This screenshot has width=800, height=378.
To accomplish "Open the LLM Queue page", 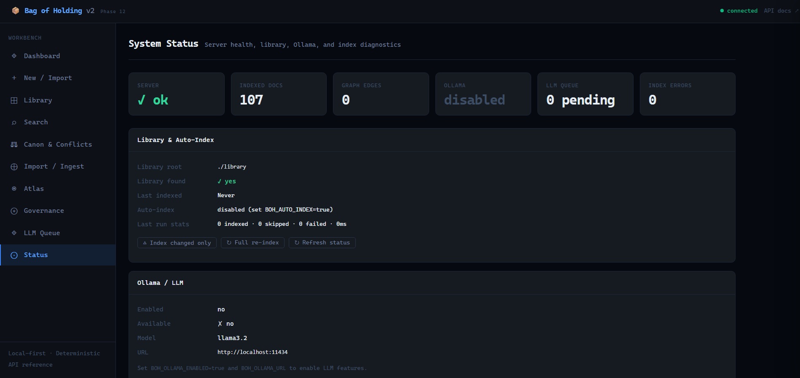I will coord(58,233).
